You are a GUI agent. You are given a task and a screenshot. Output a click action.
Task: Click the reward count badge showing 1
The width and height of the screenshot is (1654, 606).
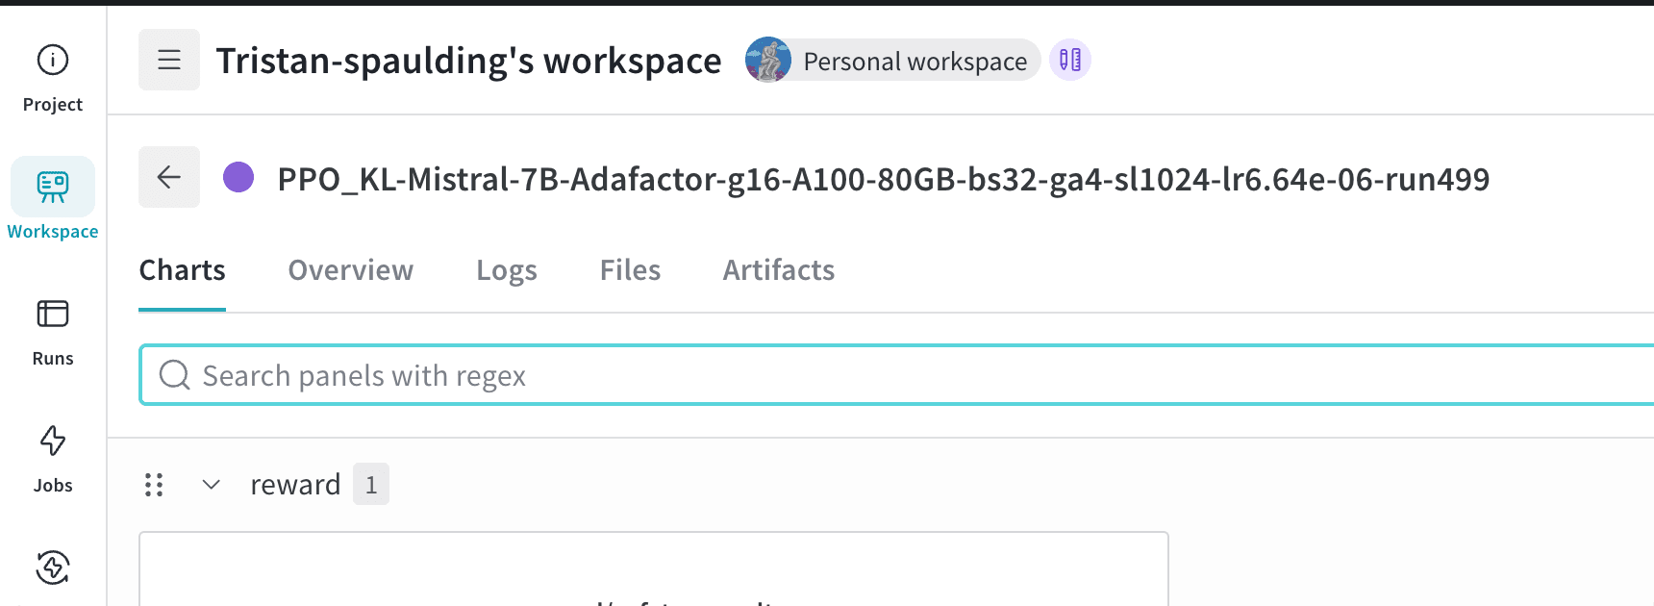click(371, 484)
